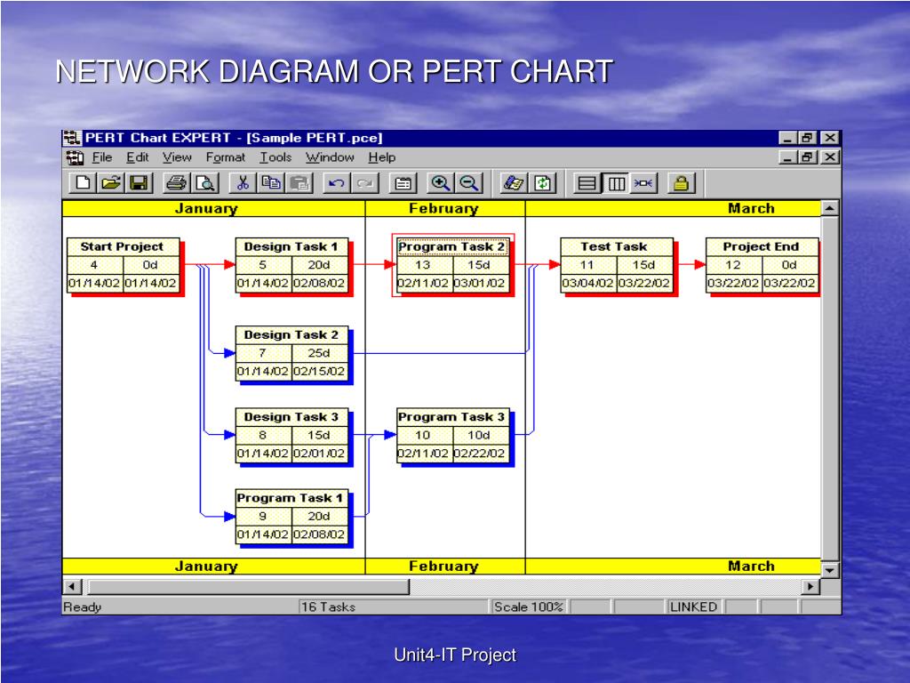
Task: Click the pencil and notes toolbar icon
Action: pos(513,183)
